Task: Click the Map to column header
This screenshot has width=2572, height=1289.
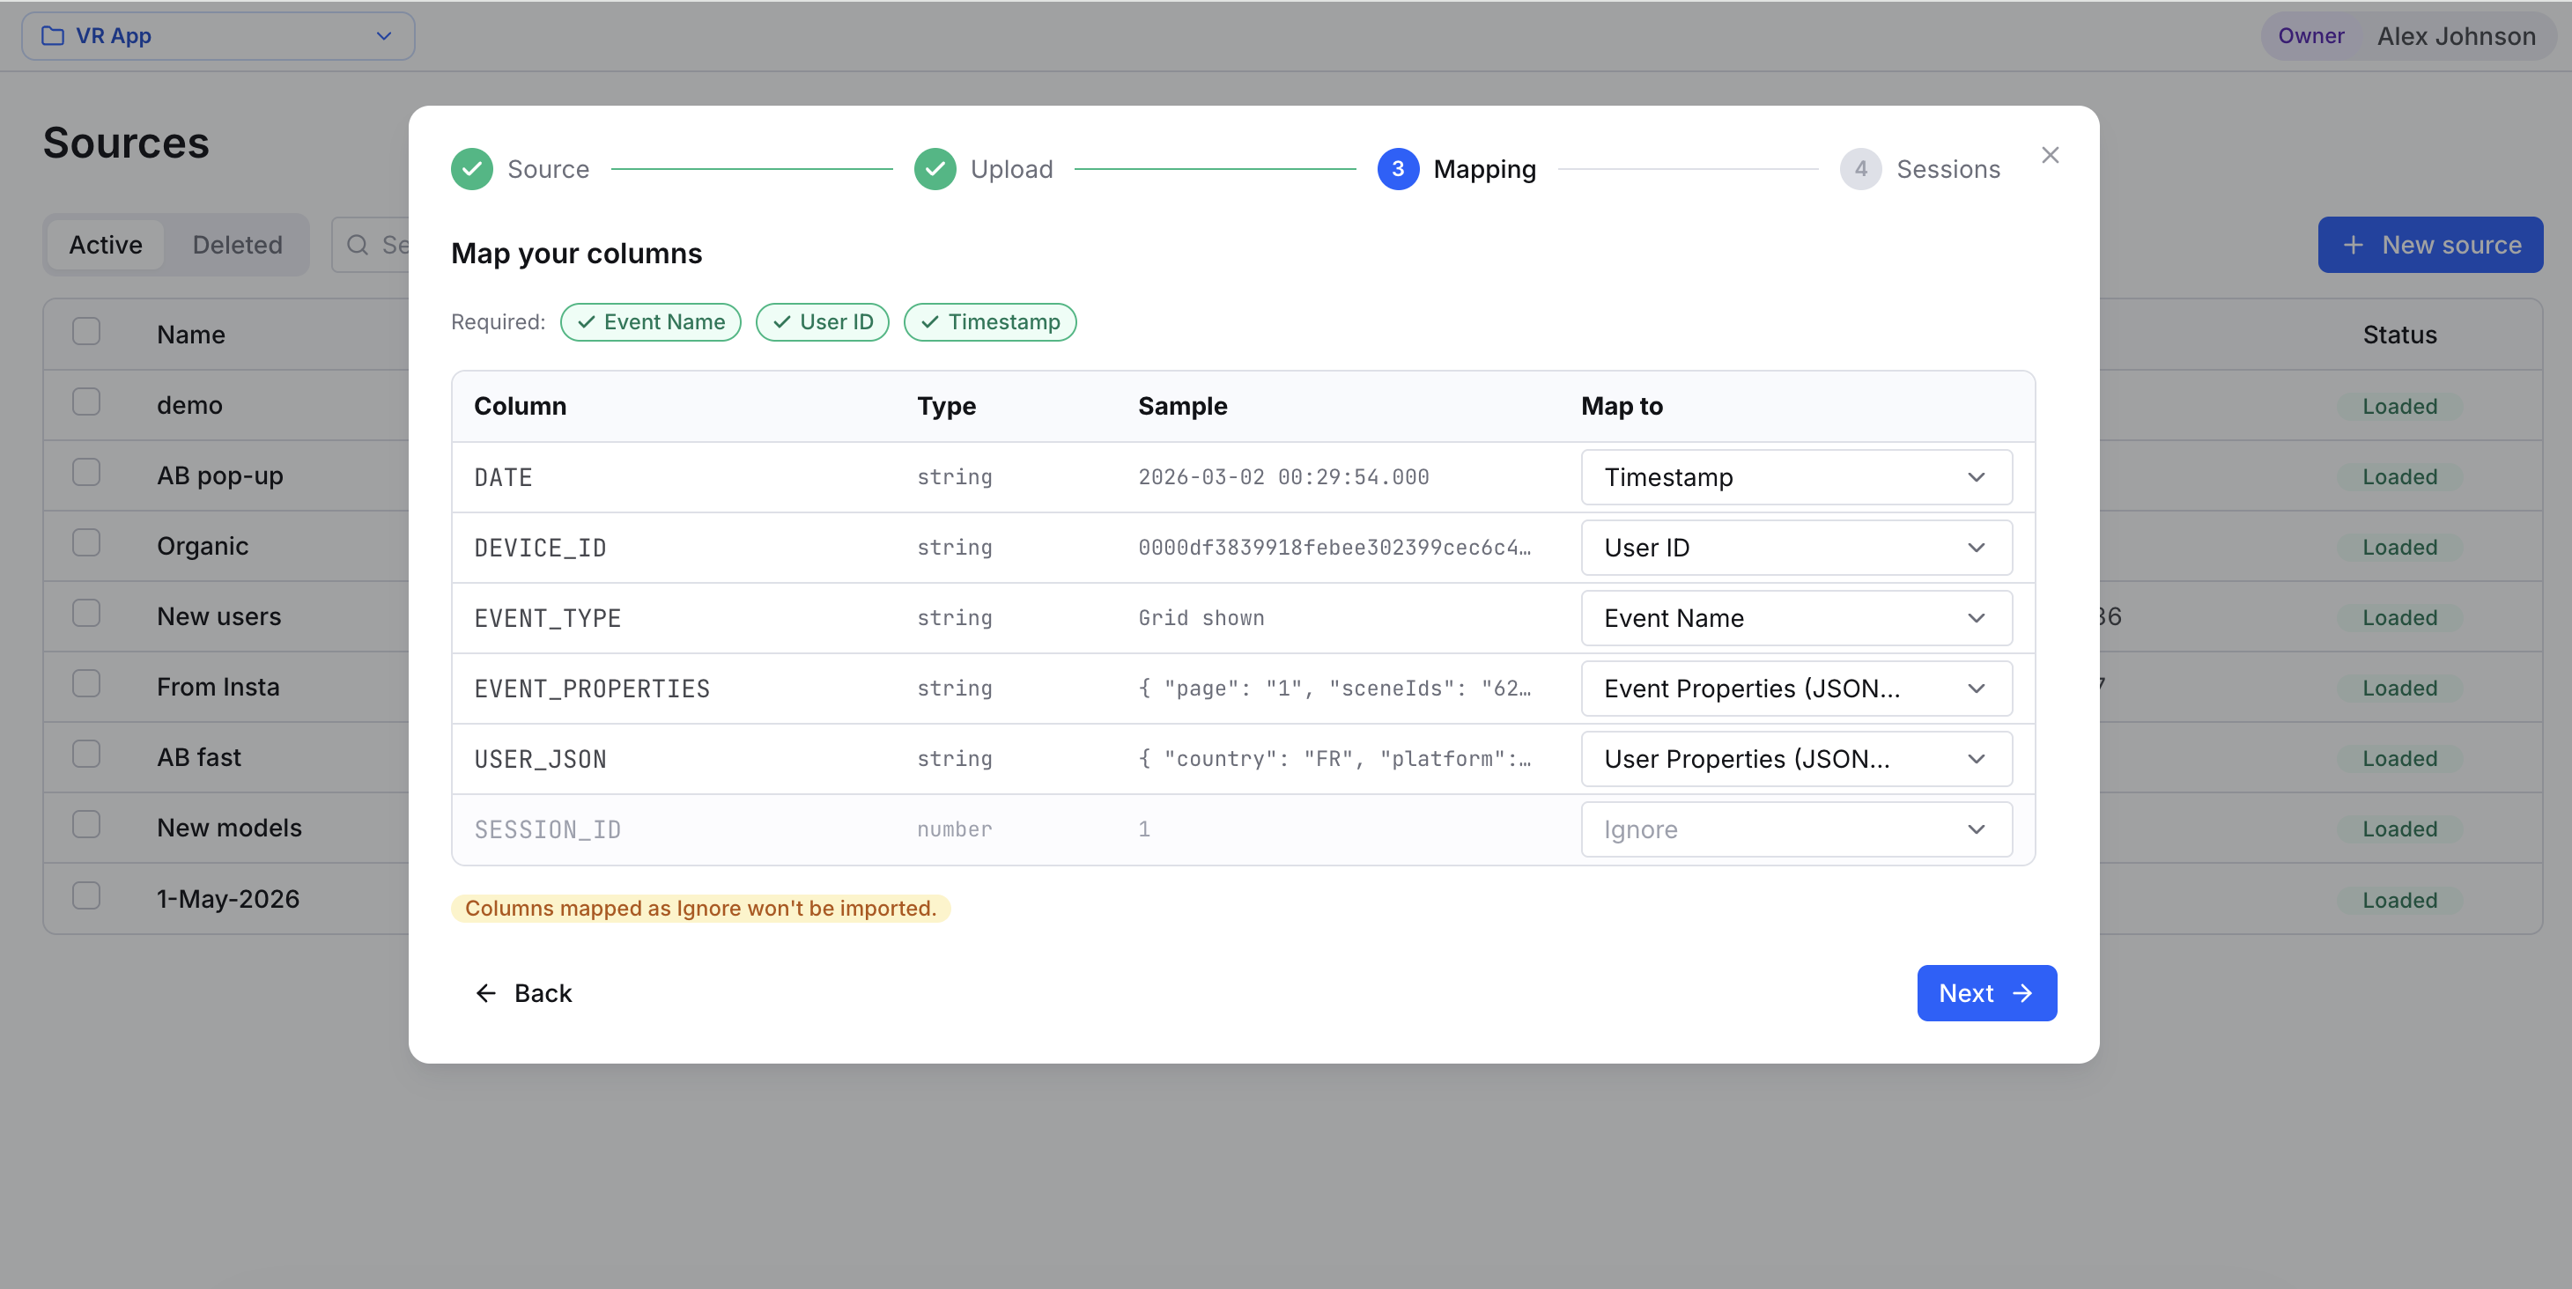Action: click(1622, 406)
